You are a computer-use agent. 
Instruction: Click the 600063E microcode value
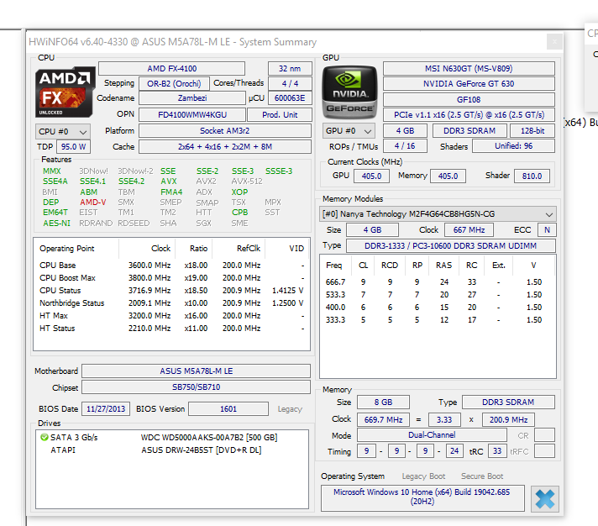290,98
